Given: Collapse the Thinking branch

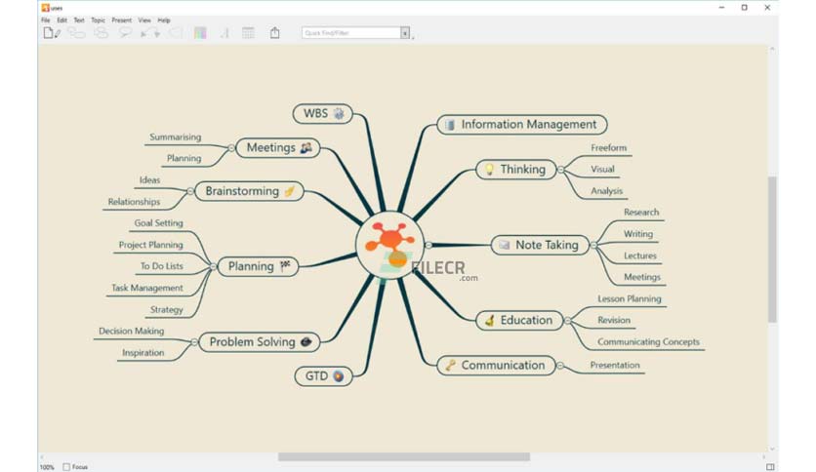Looking at the screenshot, I should [561, 169].
